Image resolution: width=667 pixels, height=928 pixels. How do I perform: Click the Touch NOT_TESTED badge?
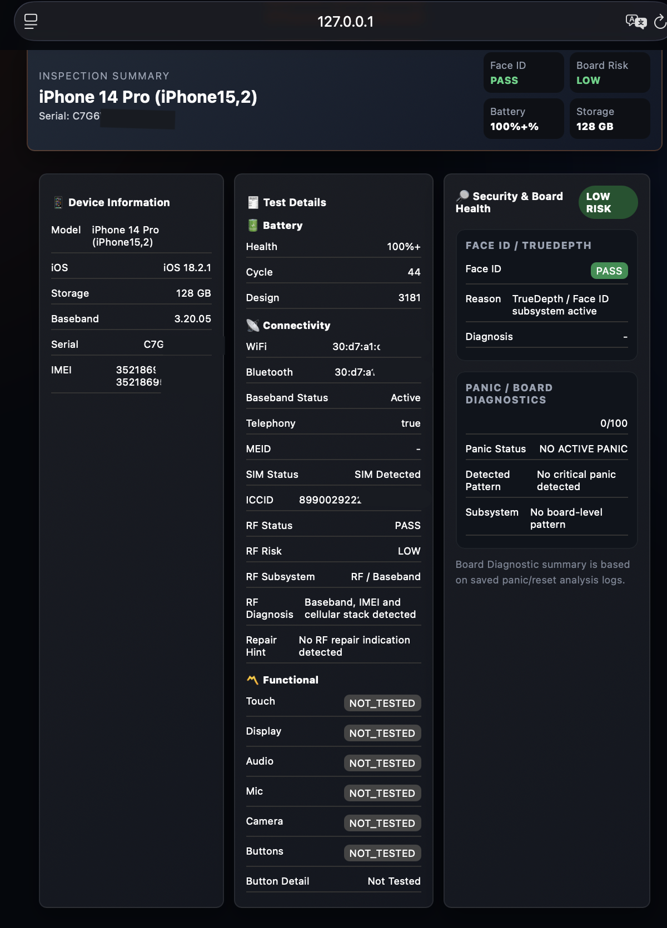click(x=382, y=703)
